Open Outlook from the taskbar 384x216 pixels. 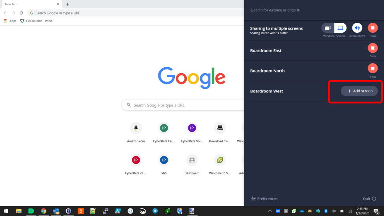point(56,211)
